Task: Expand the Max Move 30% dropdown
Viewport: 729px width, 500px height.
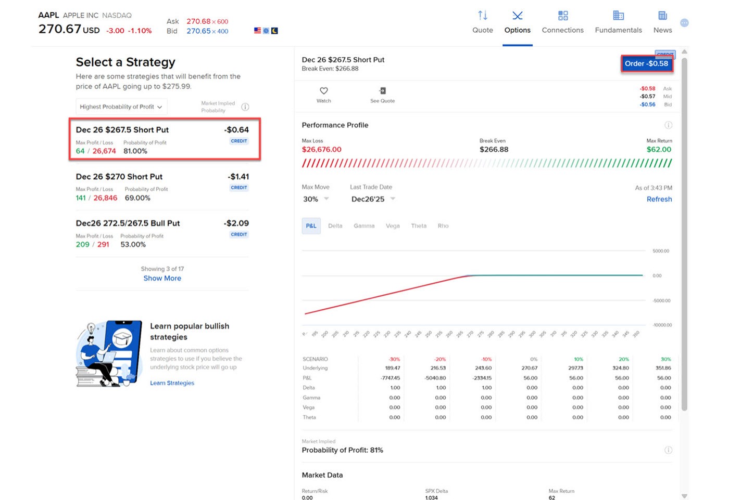Action: 316,199
